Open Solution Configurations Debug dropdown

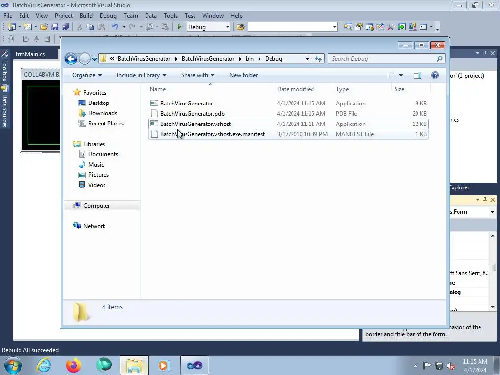click(x=228, y=27)
